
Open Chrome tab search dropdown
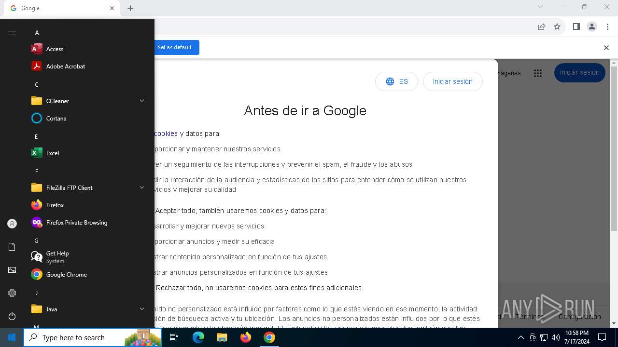tap(540, 7)
